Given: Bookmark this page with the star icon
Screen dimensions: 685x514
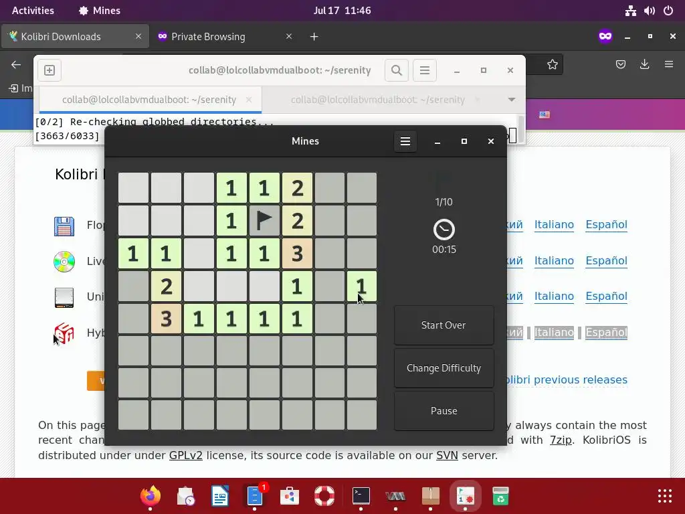Looking at the screenshot, I should click(x=552, y=65).
